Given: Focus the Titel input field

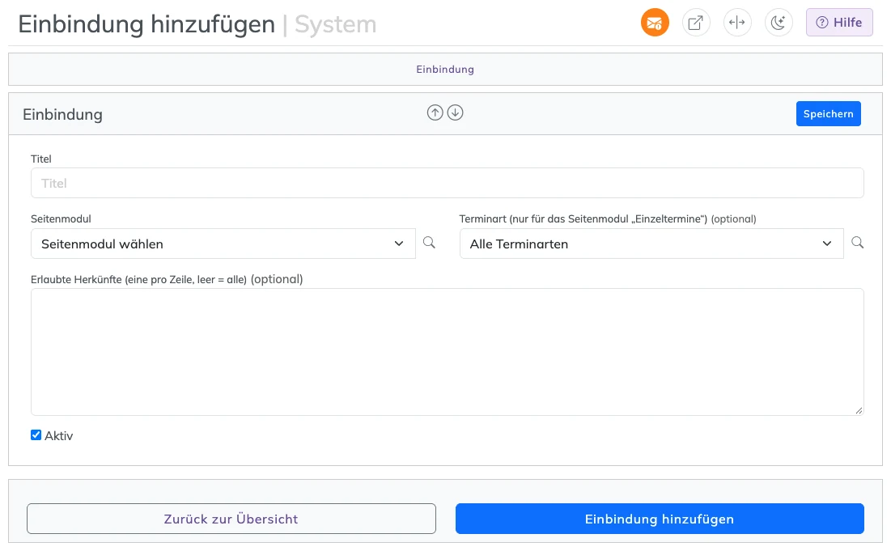Looking at the screenshot, I should tap(448, 183).
